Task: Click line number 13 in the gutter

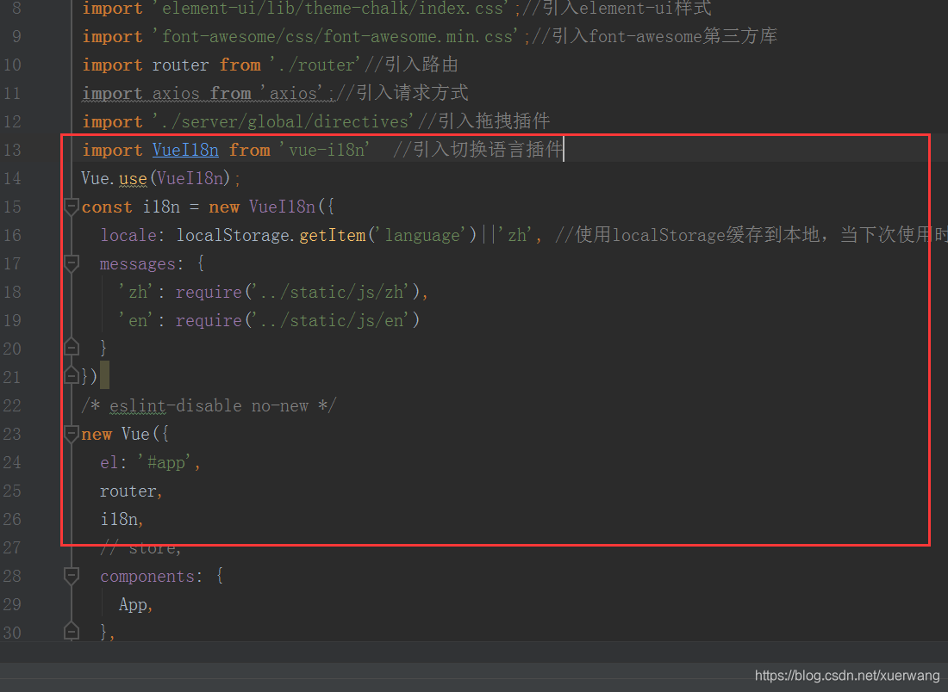Action: click(12, 150)
